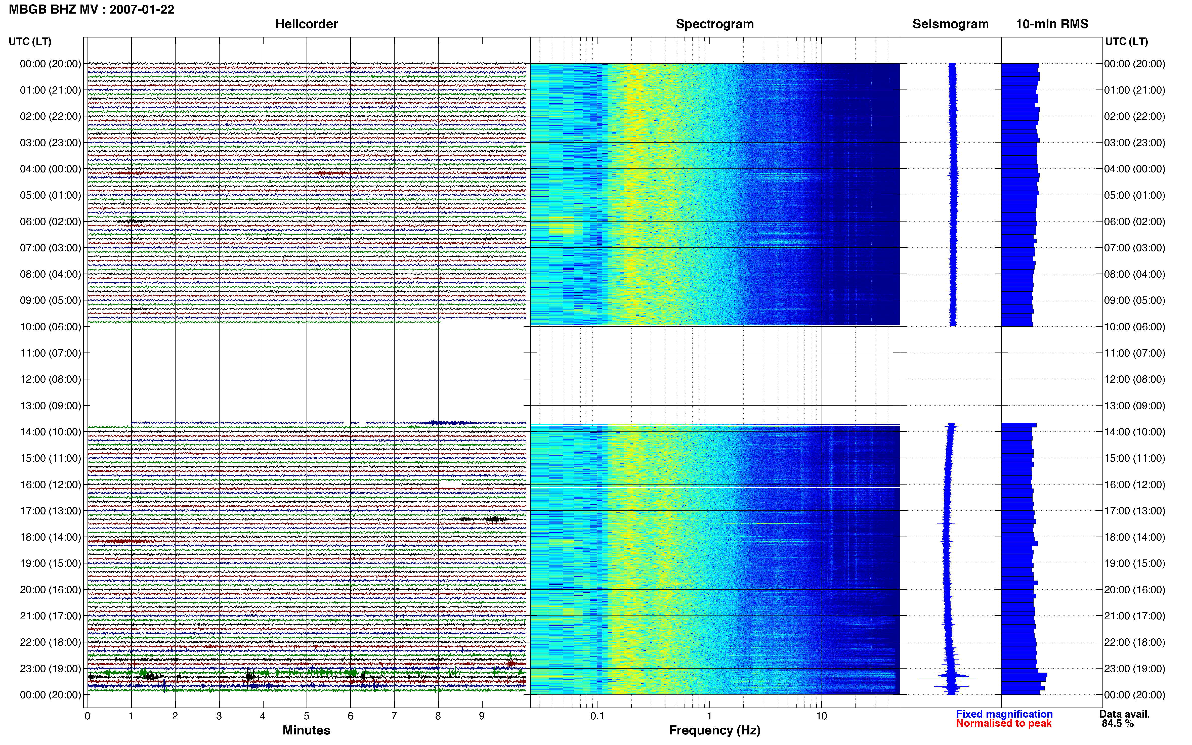Click left time label '12:00 (08:00)'

click(50, 379)
